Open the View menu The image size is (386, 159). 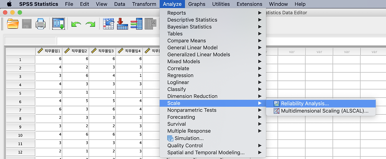tap(102, 4)
